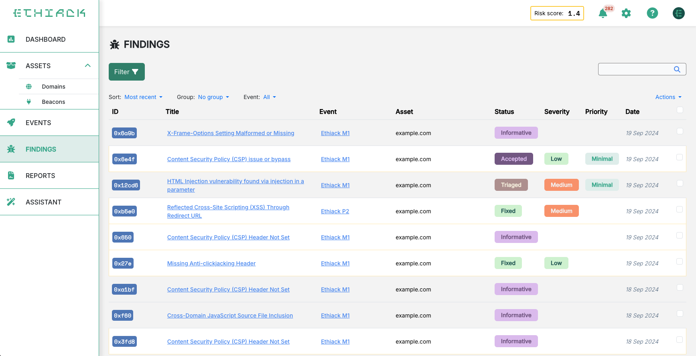
Task: Open Reflected Cross-Site Scripting finding
Action: tap(228, 211)
